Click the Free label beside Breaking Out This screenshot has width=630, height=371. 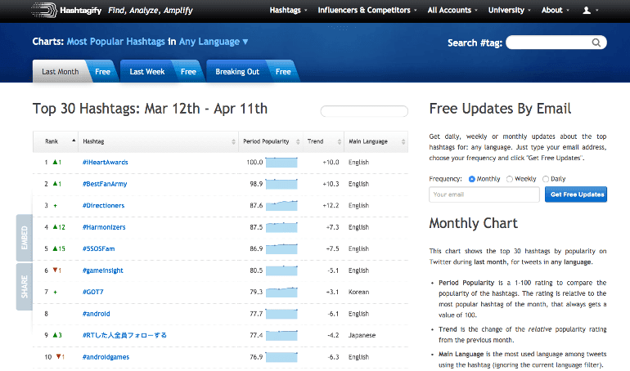click(283, 72)
